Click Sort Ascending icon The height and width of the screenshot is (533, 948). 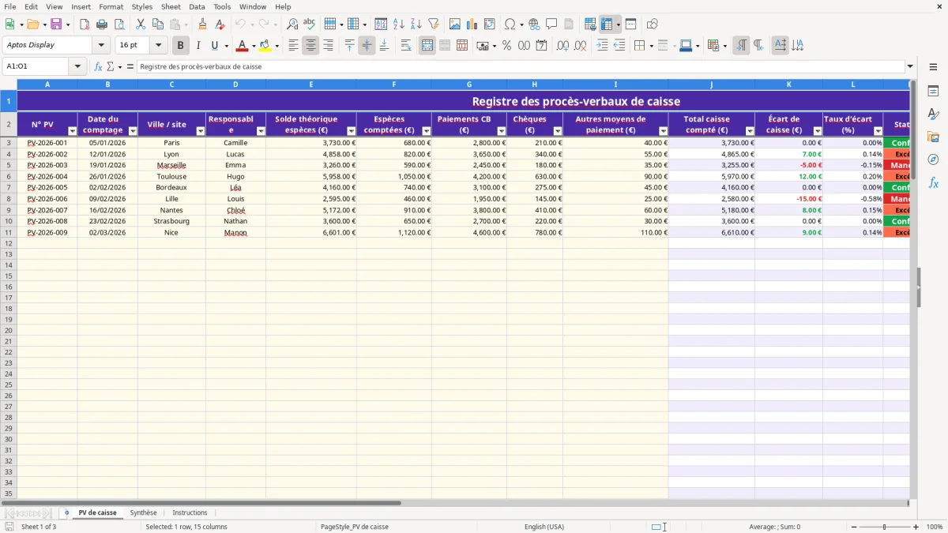point(399,24)
